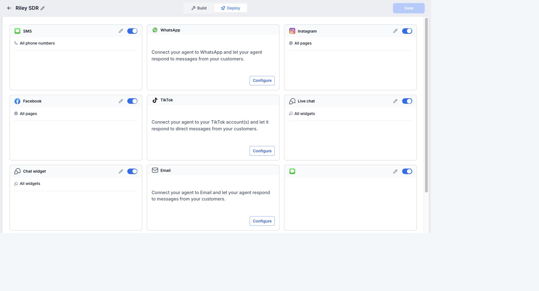The image size is (539, 291).
Task: Click 'All widgets' under Live chat
Action: pyautogui.click(x=305, y=114)
